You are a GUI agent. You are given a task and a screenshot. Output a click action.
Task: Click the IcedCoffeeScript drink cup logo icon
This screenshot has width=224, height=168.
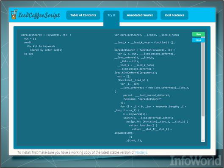[14, 14]
